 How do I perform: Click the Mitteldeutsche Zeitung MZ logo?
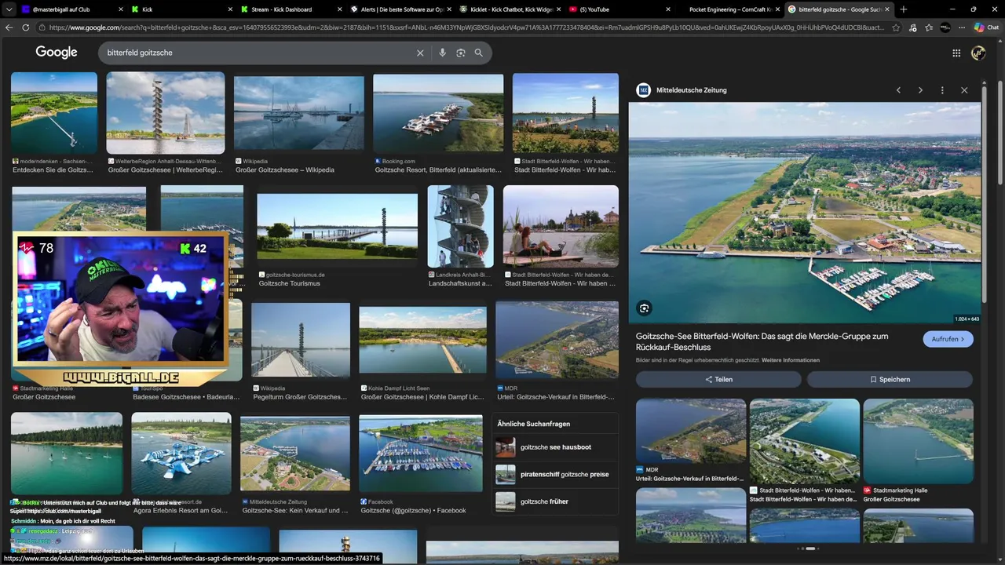coord(644,90)
